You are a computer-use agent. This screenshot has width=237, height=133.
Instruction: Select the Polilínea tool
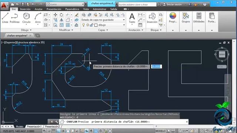tap(14, 18)
